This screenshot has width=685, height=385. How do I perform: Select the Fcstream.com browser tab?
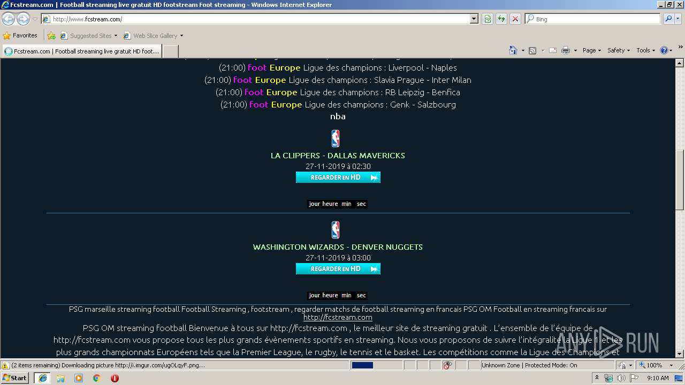coord(82,51)
